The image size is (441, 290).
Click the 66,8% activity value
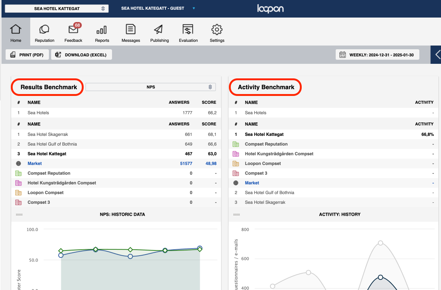coord(428,134)
